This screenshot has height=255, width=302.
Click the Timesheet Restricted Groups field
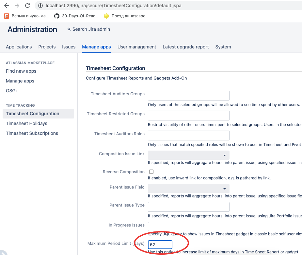(189, 116)
